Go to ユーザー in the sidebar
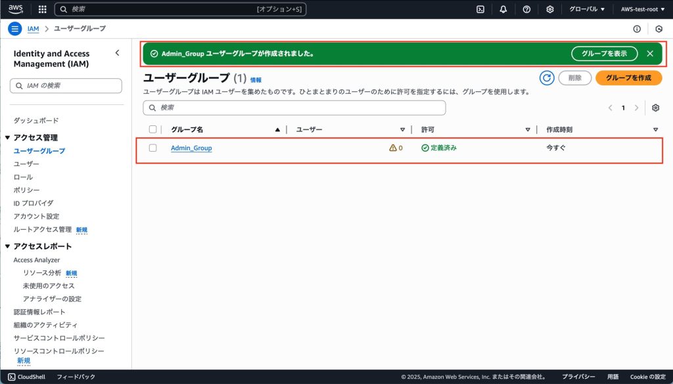 26,164
